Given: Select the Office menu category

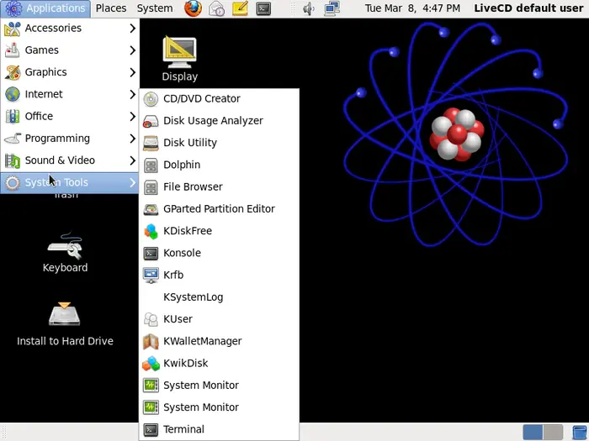Looking at the screenshot, I should coord(70,116).
